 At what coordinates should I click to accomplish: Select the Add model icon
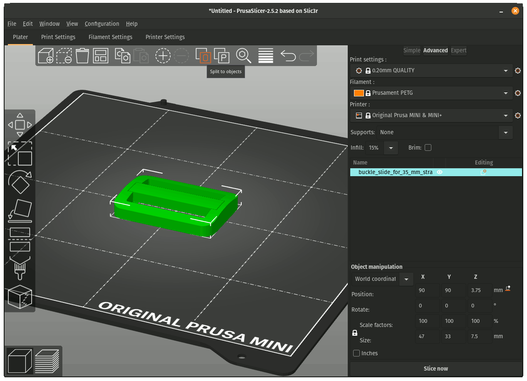click(46, 56)
